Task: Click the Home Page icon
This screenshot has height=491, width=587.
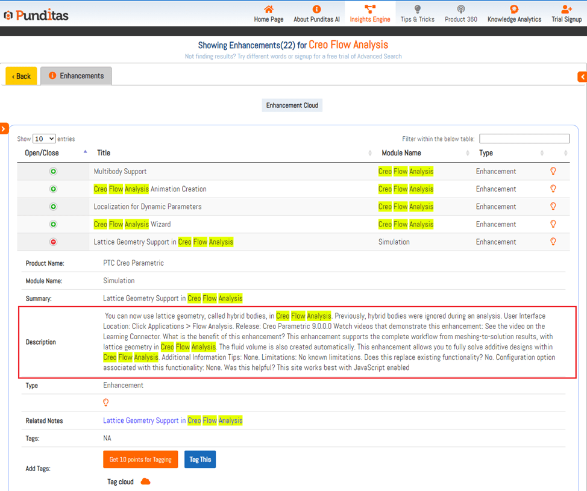Action: coord(268,9)
